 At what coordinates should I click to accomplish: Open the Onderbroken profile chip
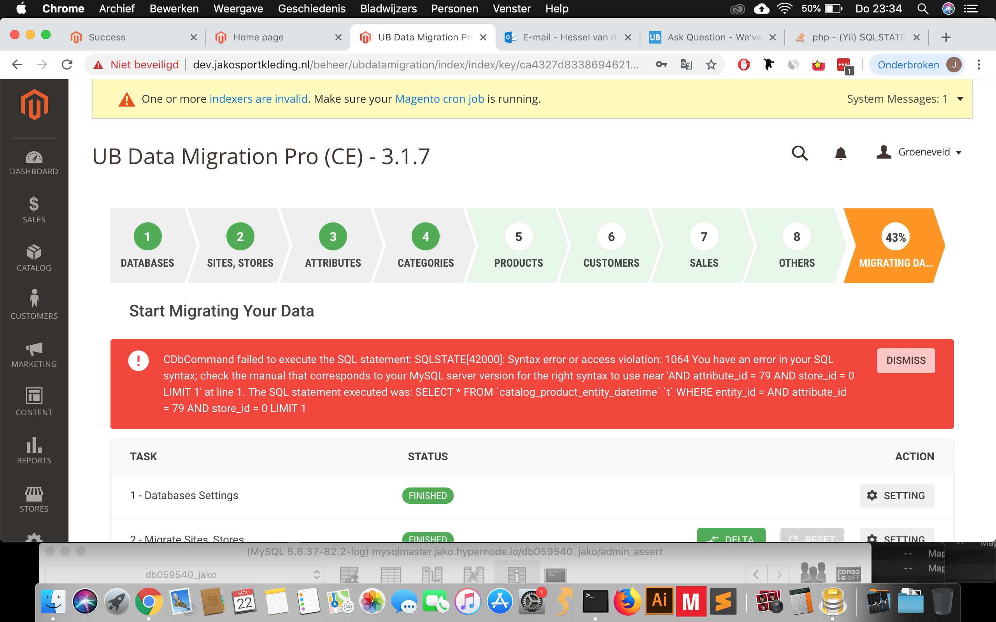pyautogui.click(x=917, y=65)
